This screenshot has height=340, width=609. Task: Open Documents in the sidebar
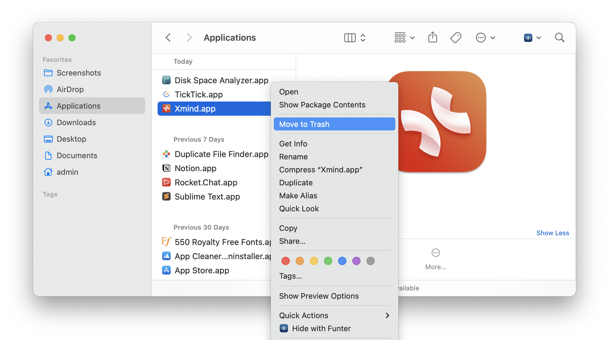(x=92, y=156)
